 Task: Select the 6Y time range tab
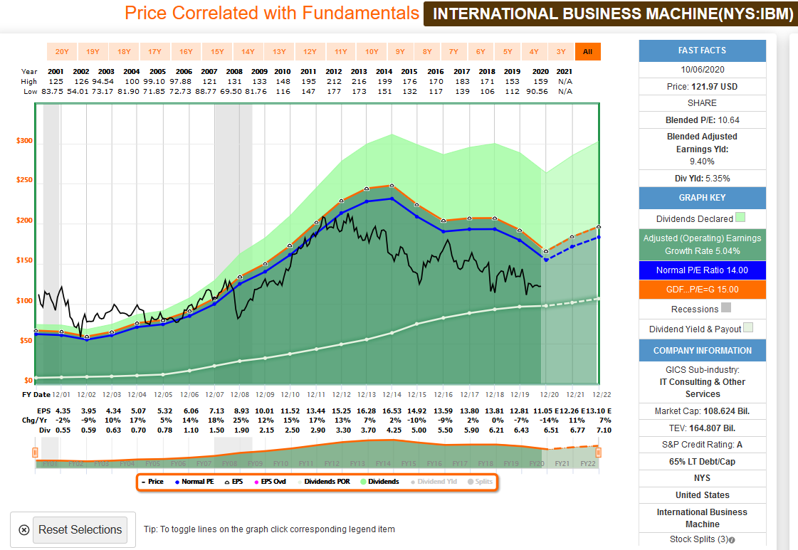(481, 51)
